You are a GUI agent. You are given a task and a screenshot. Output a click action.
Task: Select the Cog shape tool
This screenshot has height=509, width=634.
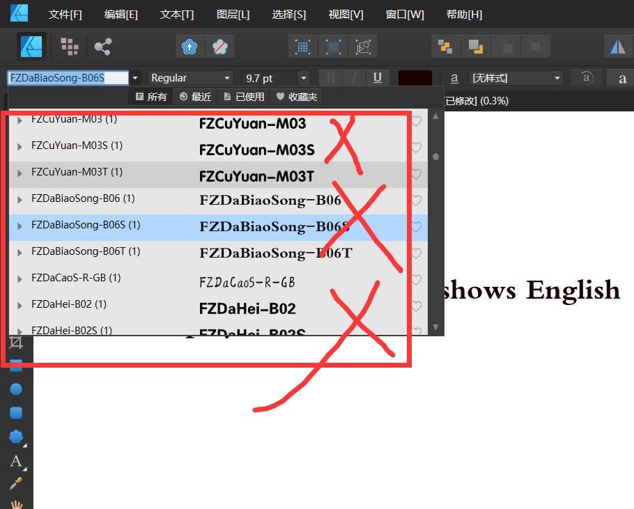[16, 437]
